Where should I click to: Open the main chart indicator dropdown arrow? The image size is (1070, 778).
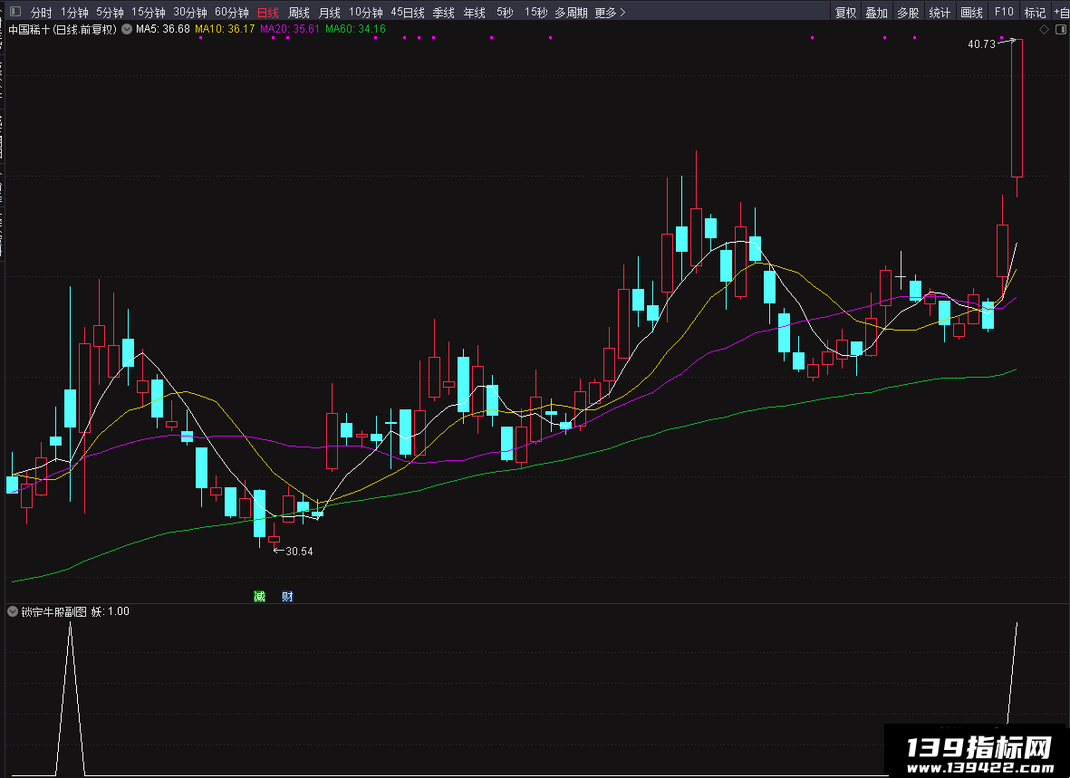(x=127, y=29)
